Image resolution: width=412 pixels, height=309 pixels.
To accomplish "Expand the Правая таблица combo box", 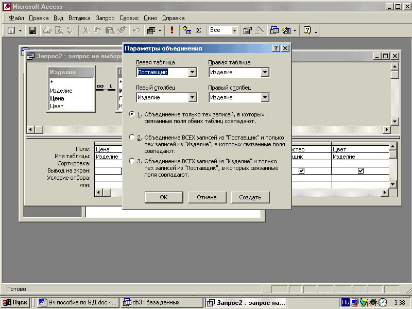I will tap(265, 72).
